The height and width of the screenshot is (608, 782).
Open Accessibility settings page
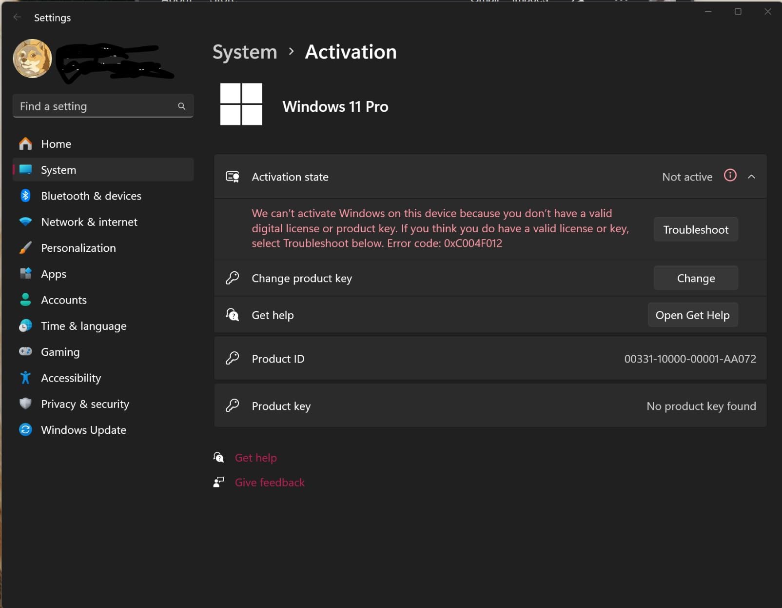[103, 378]
